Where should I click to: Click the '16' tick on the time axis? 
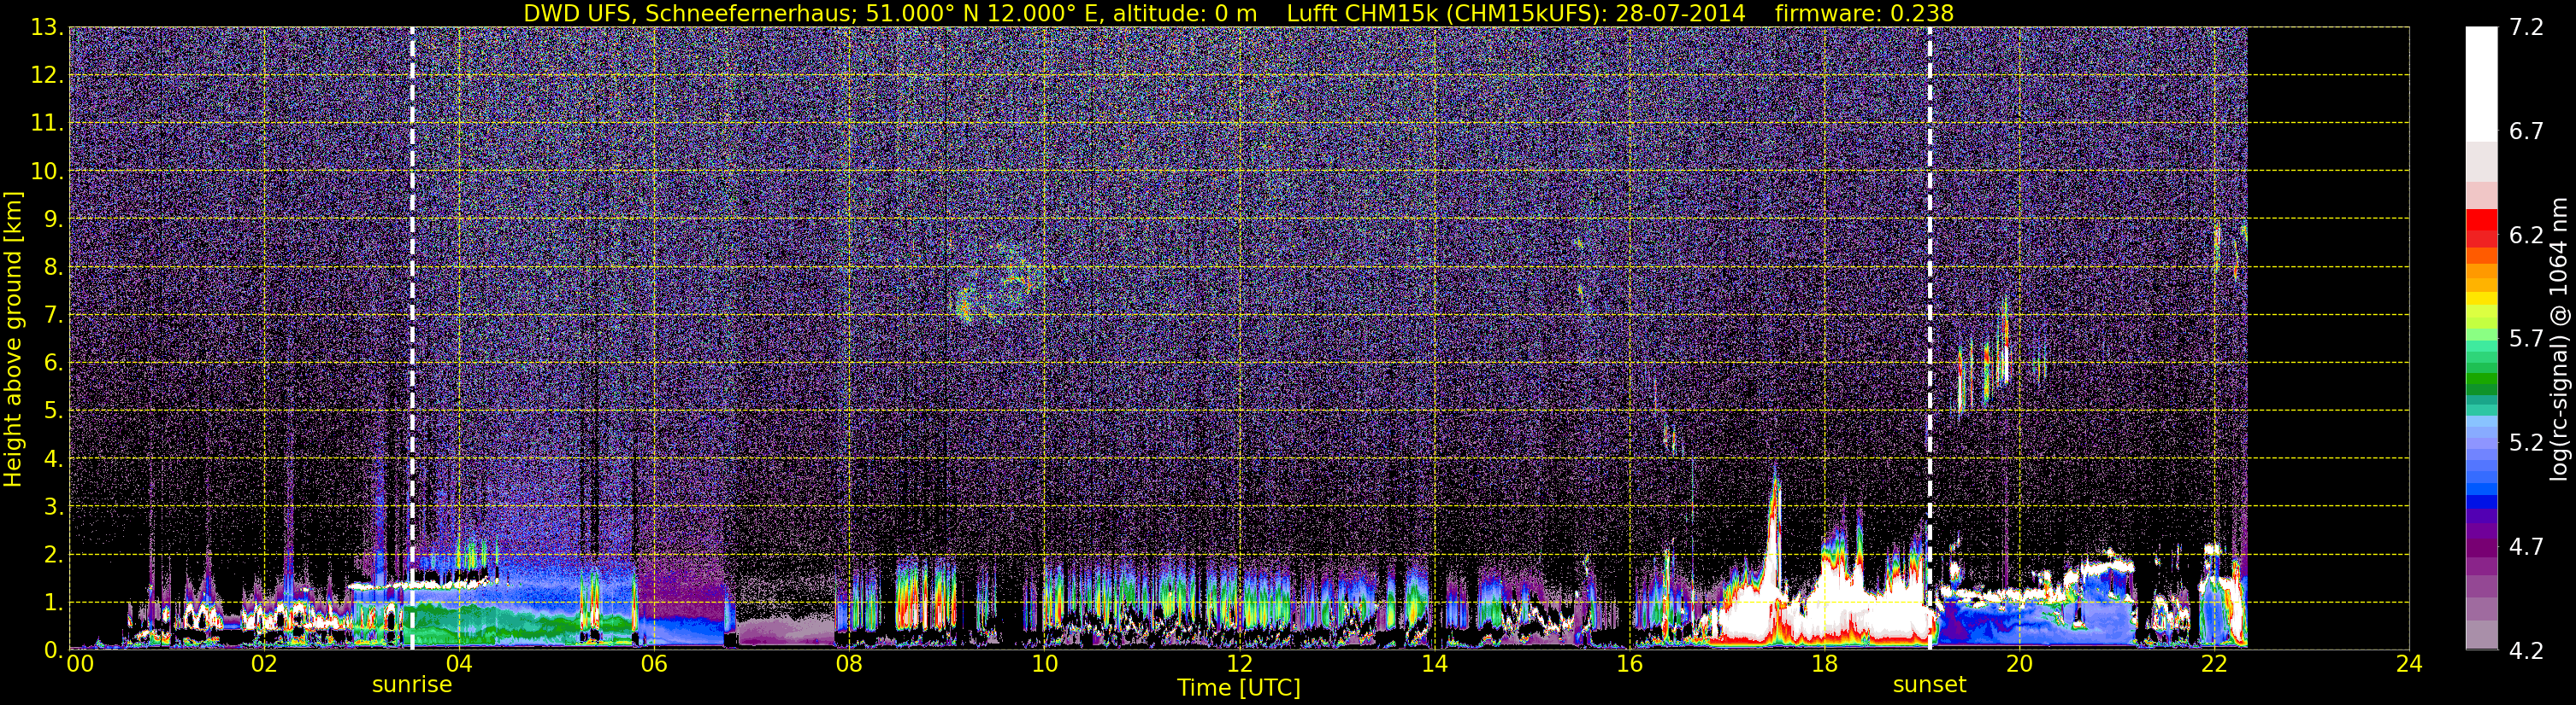click(x=1629, y=664)
